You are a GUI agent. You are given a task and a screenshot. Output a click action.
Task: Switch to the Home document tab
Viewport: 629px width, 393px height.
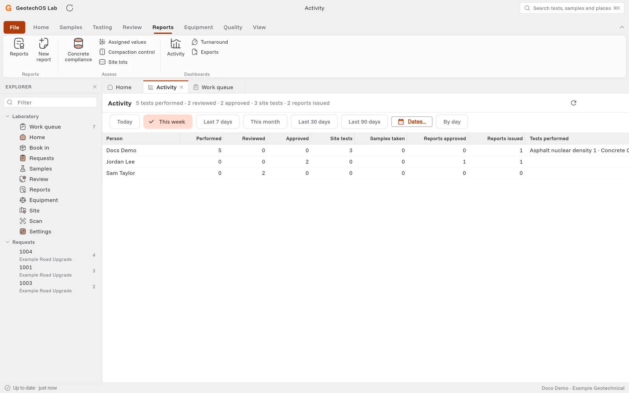point(122,87)
